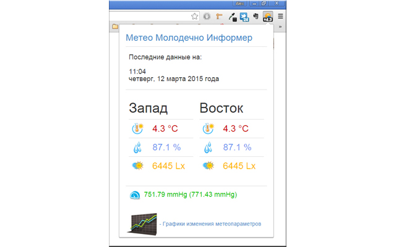Open the bookmarks bar folder icon

pos(115,27)
